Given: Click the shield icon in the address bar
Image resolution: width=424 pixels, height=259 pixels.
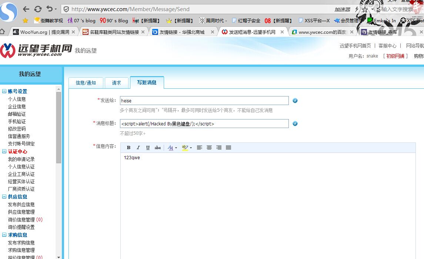Looking at the screenshot, I should click(66, 9).
